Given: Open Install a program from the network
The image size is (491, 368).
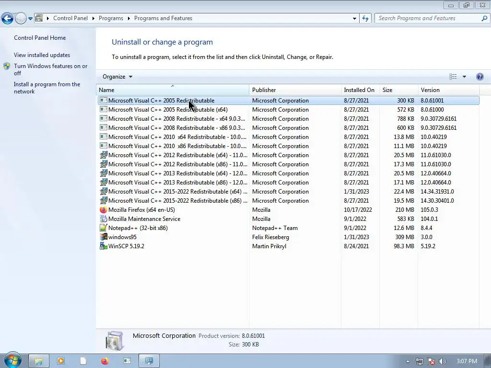Looking at the screenshot, I should 47,88.
